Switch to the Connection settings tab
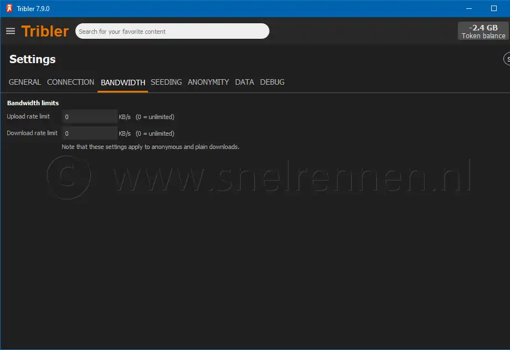Viewport: 510px width, 350px height. click(x=70, y=82)
